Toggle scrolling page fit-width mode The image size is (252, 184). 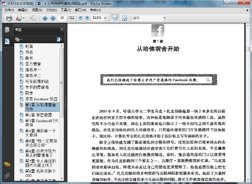[115, 18]
